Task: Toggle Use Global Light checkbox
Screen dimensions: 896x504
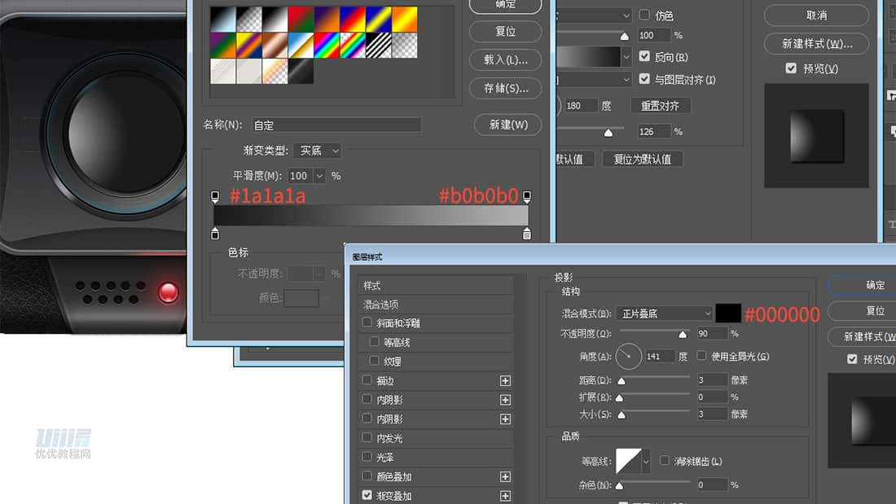Action: (701, 356)
